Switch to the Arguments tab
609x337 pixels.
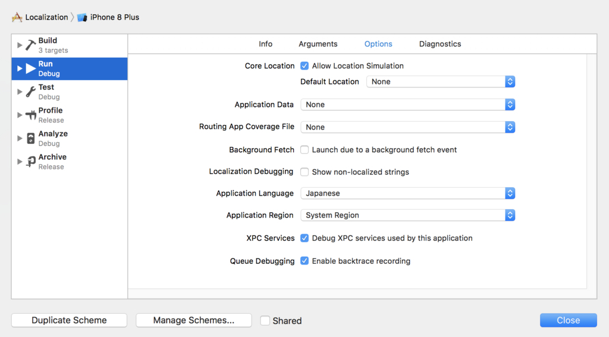coord(318,44)
